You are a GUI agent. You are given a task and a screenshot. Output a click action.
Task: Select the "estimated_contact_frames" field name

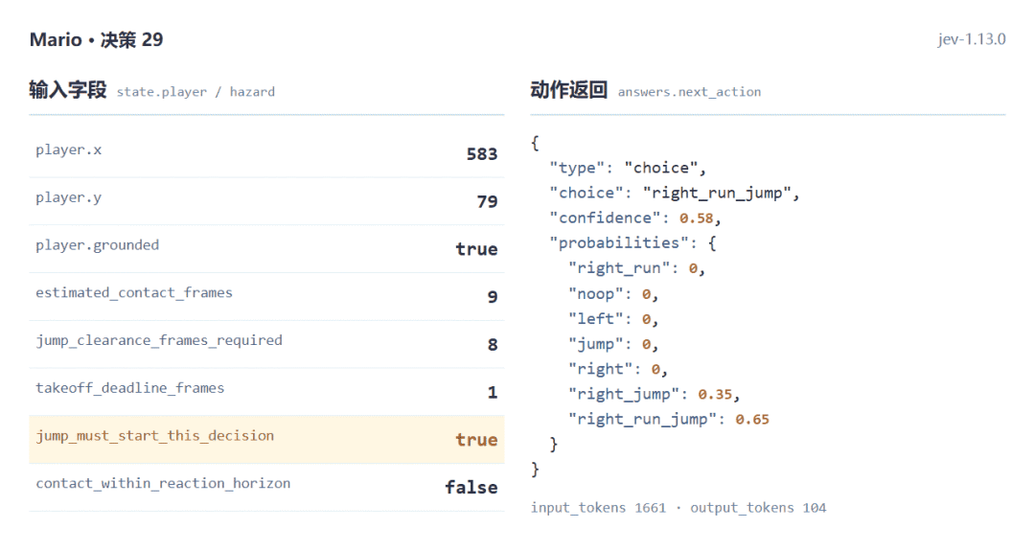coord(134,292)
